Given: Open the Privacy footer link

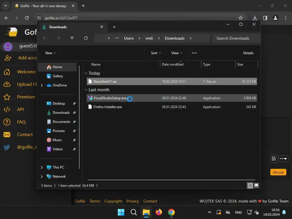Looking at the screenshot, I should pyautogui.click(x=133, y=201).
